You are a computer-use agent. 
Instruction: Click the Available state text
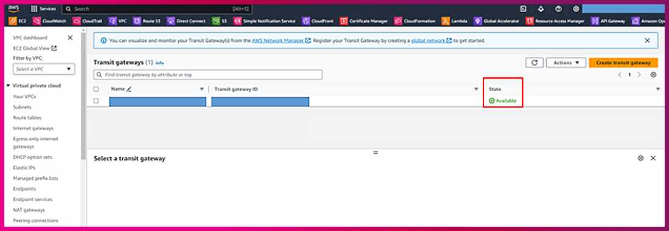click(506, 101)
